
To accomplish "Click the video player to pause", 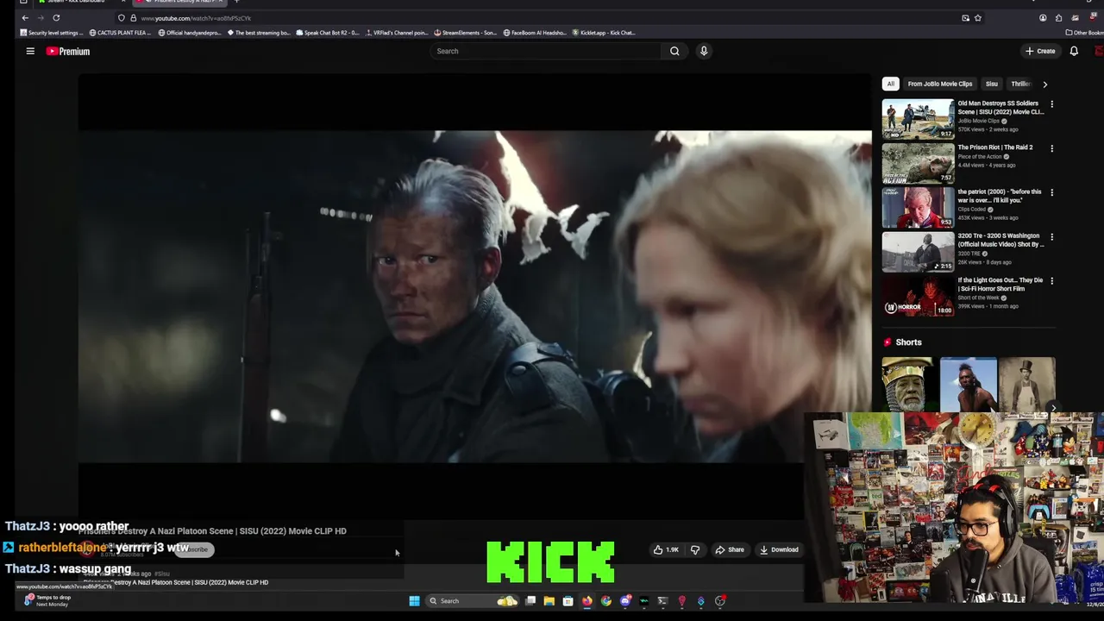I will (474, 298).
